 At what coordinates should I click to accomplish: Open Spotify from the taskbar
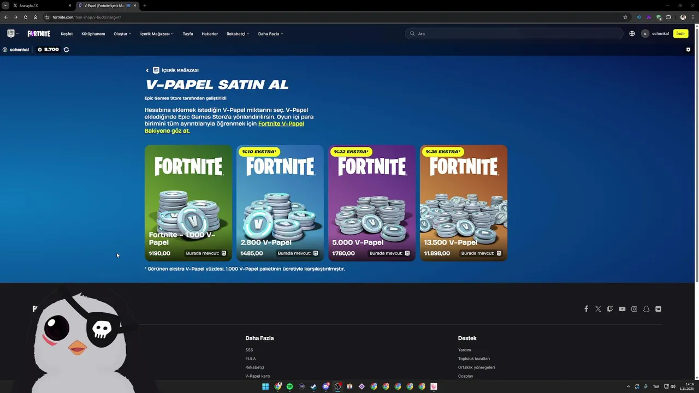pyautogui.click(x=289, y=386)
